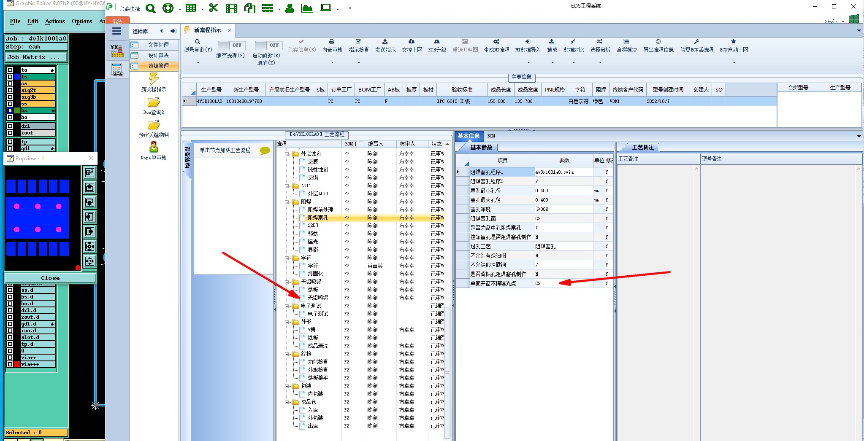This screenshot has height=441, width=864.
Task: Collapse the 阻焊 tree node
Action: point(287,202)
